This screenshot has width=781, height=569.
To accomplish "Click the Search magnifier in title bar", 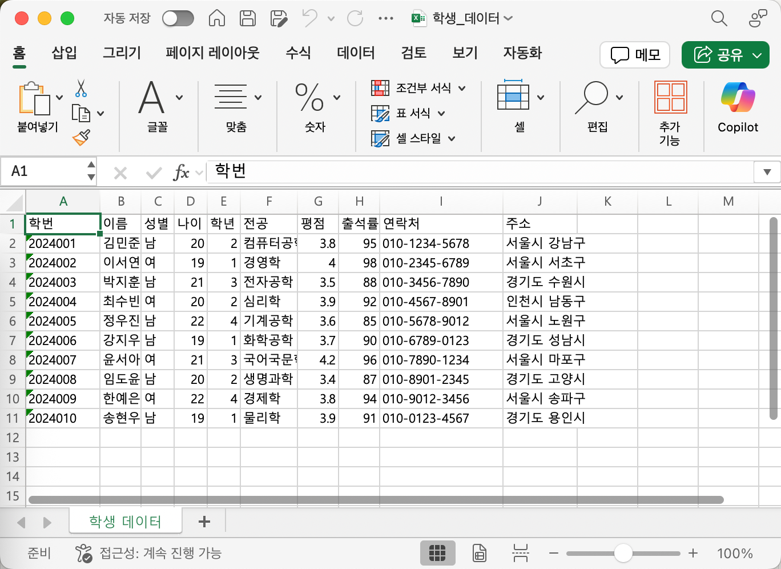I will coord(719,18).
